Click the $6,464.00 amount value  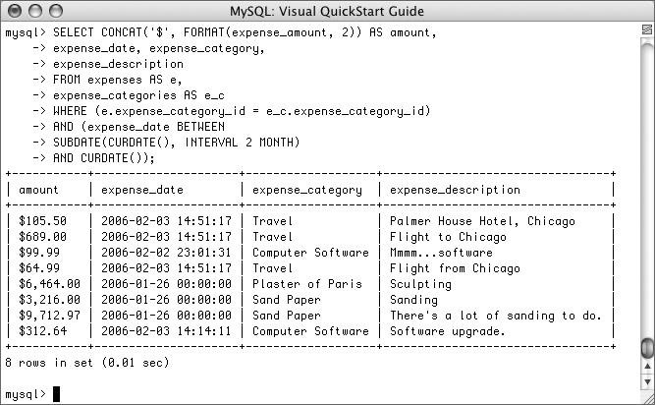(49, 284)
